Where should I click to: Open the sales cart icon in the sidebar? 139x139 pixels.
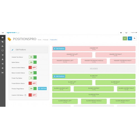pyautogui.click(x=3, y=55)
